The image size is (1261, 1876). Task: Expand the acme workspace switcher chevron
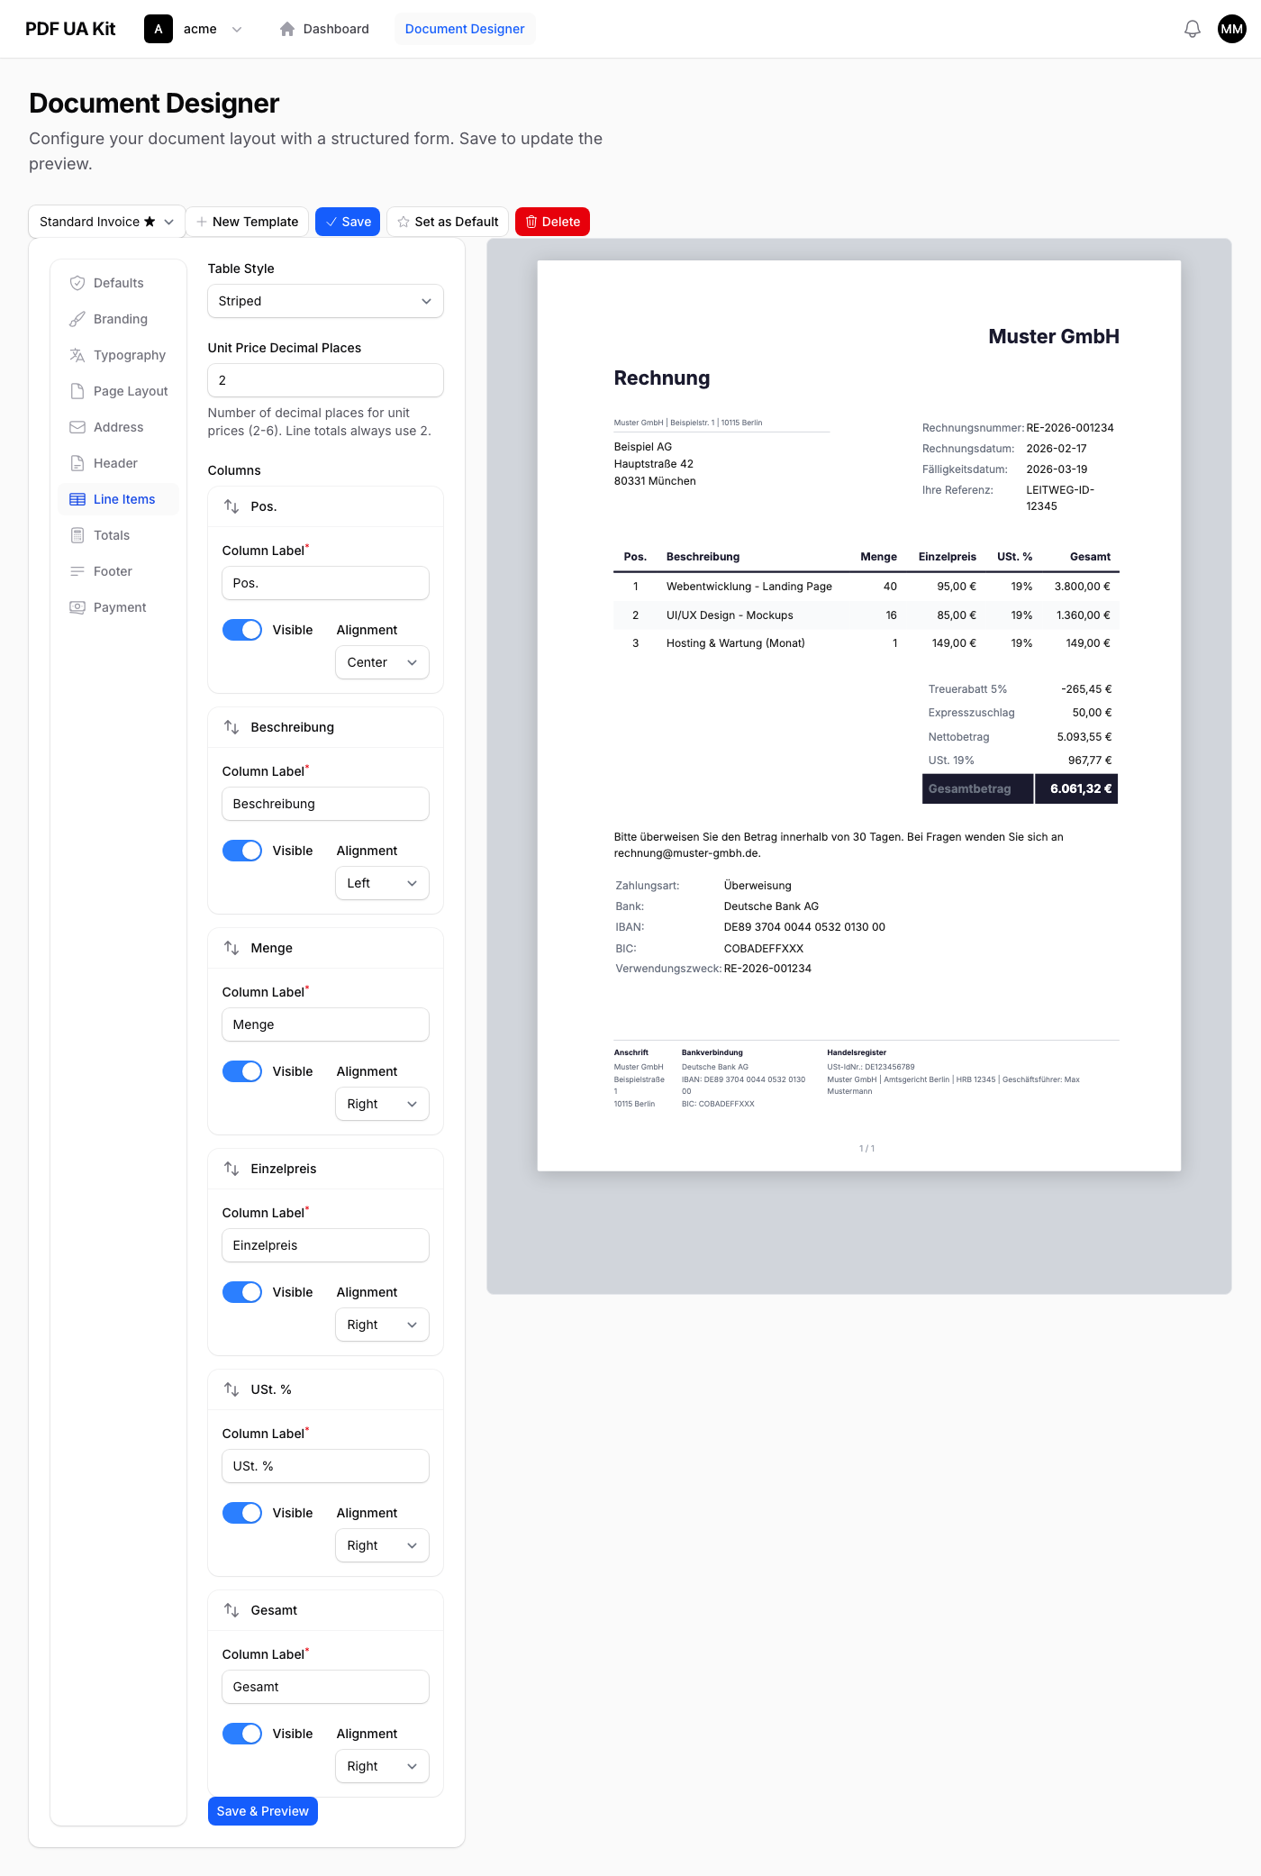pyautogui.click(x=237, y=29)
